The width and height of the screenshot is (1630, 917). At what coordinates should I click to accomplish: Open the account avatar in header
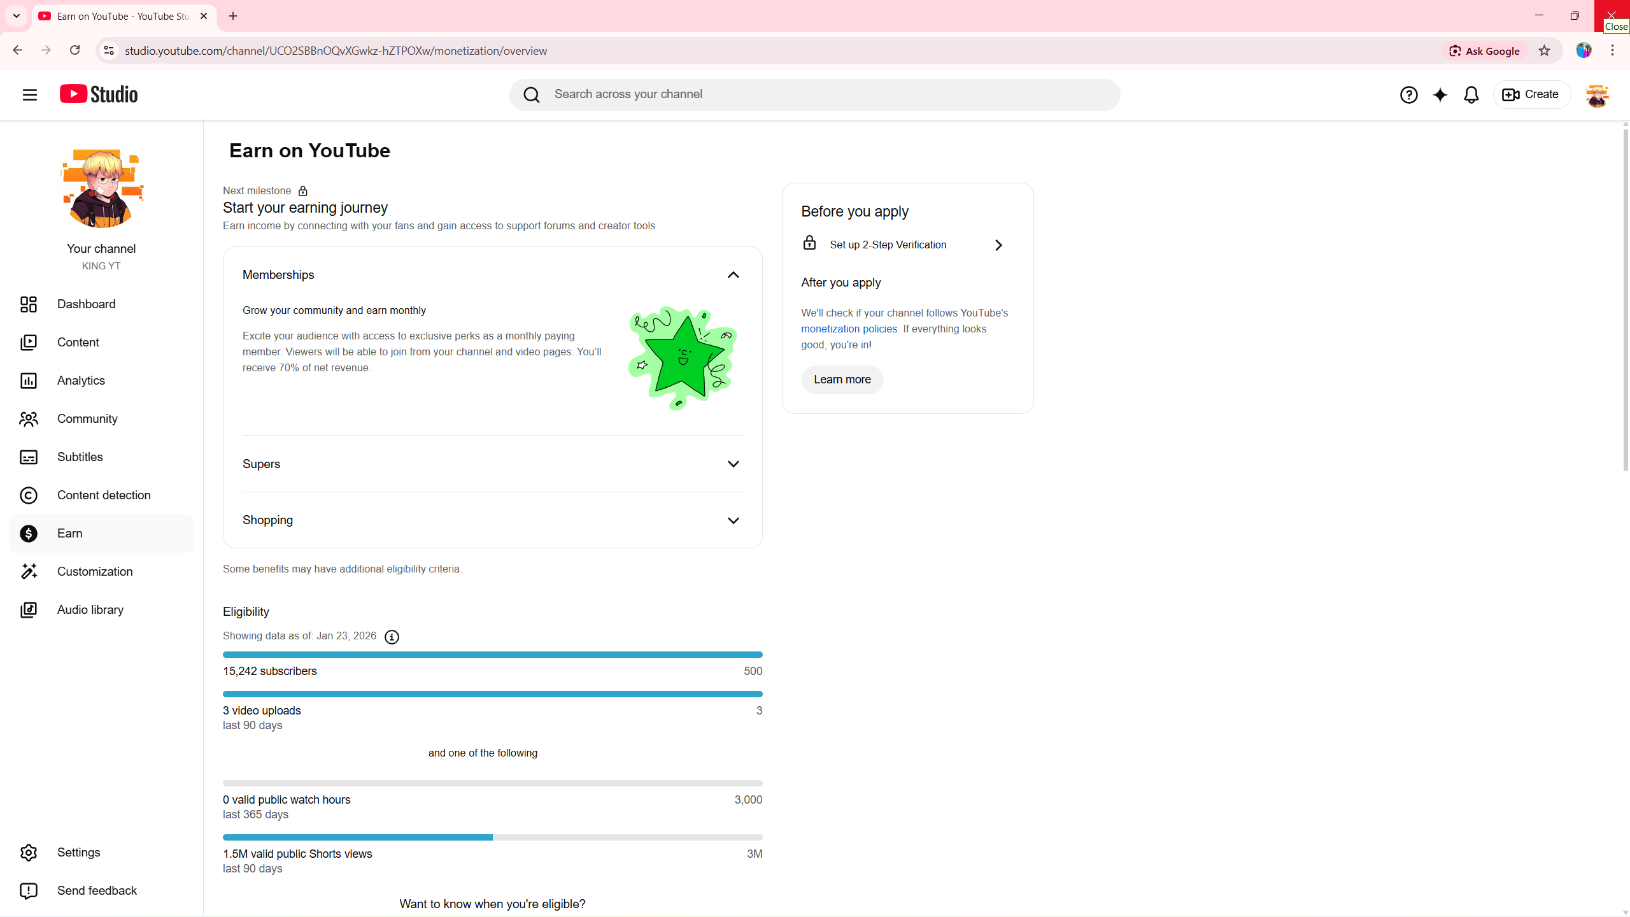click(x=1597, y=96)
